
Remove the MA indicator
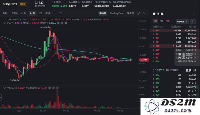click(x=66, y=23)
